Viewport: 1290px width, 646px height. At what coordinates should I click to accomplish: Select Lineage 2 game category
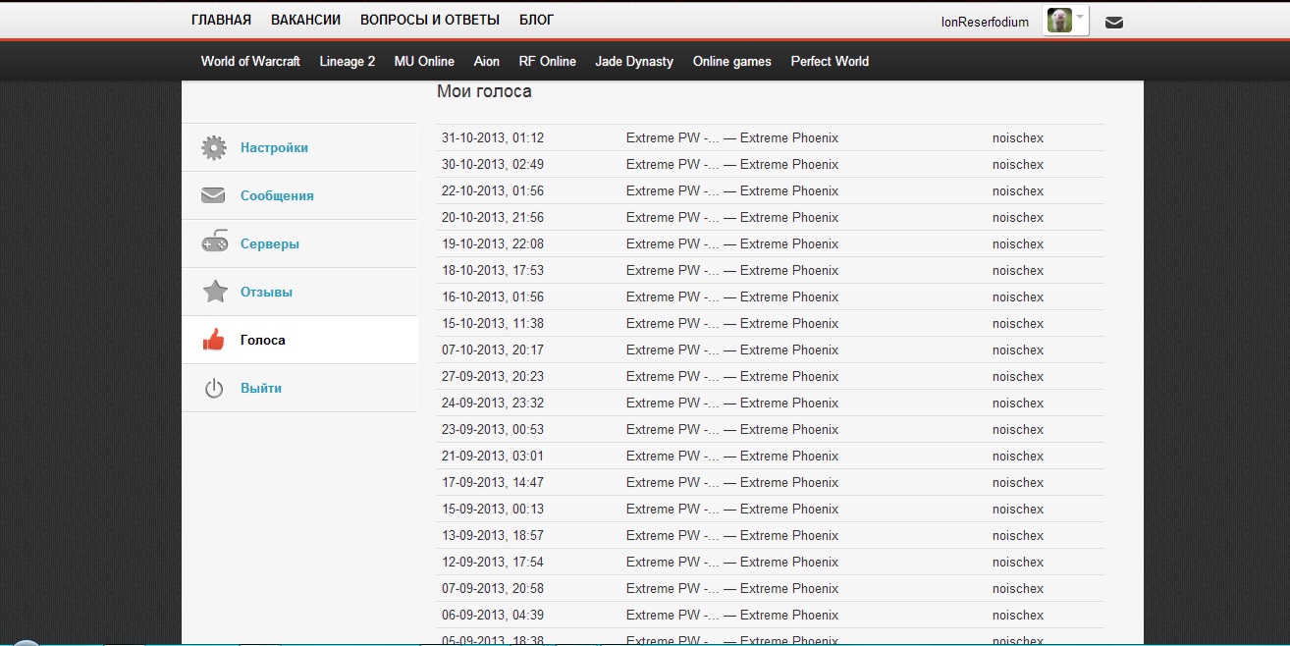point(348,61)
